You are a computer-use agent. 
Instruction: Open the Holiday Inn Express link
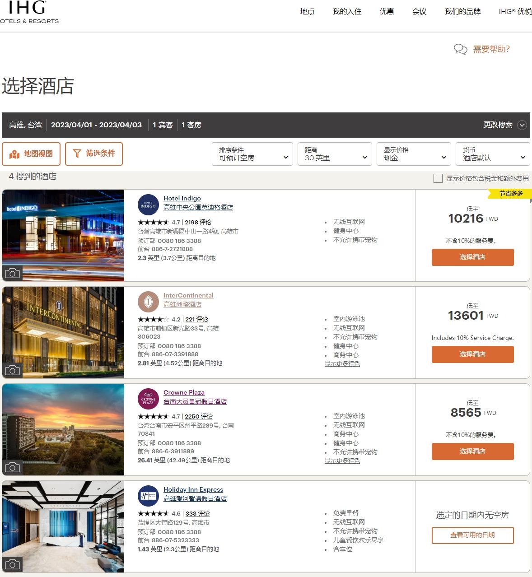coord(193,489)
